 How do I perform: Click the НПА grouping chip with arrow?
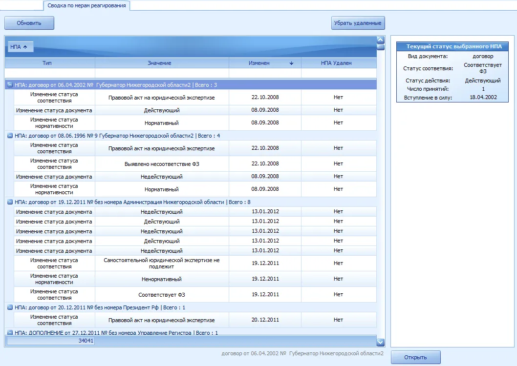[x=21, y=47]
